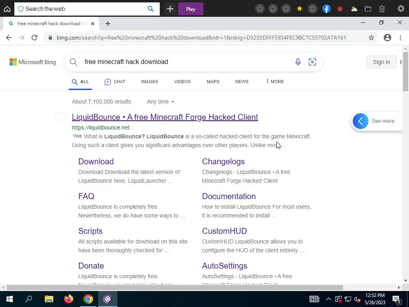This screenshot has height=307, width=409.
Task: Open the browser three-dot menu
Action: 400,38
